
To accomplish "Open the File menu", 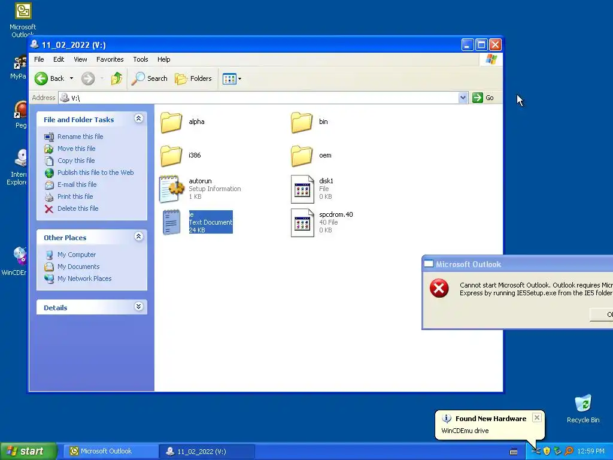I will tap(39, 59).
